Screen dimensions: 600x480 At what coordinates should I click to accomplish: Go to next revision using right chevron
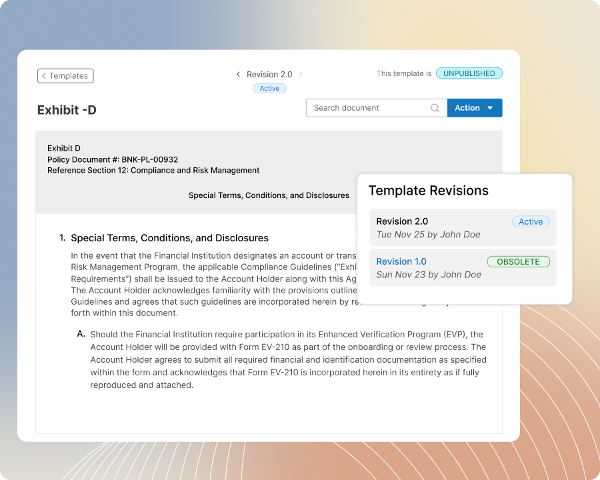click(301, 74)
